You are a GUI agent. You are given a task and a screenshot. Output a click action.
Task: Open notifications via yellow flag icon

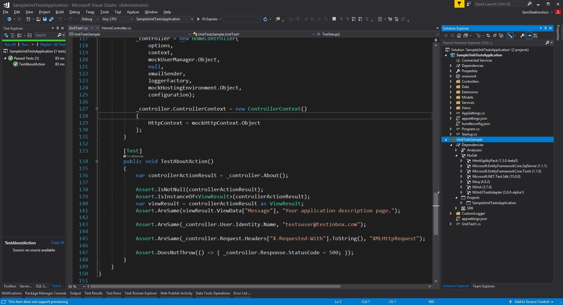[x=459, y=4]
